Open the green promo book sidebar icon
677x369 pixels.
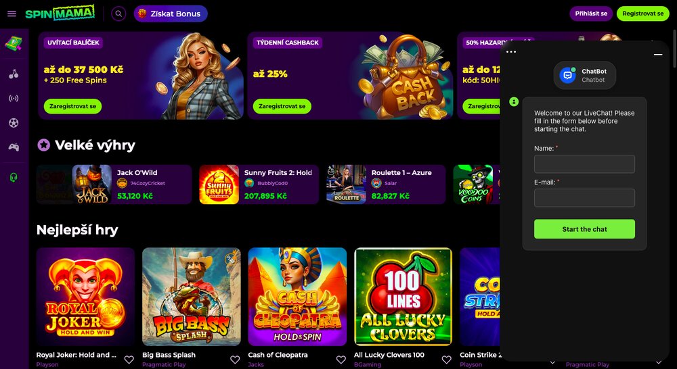(x=14, y=43)
